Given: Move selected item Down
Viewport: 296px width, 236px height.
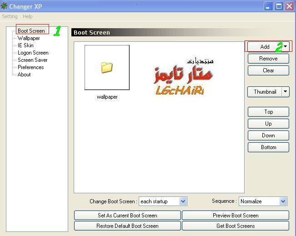Looking at the screenshot, I should (x=268, y=136).
